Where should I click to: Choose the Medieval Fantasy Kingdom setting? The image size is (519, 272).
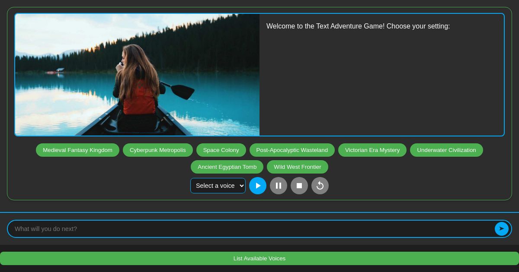click(77, 150)
